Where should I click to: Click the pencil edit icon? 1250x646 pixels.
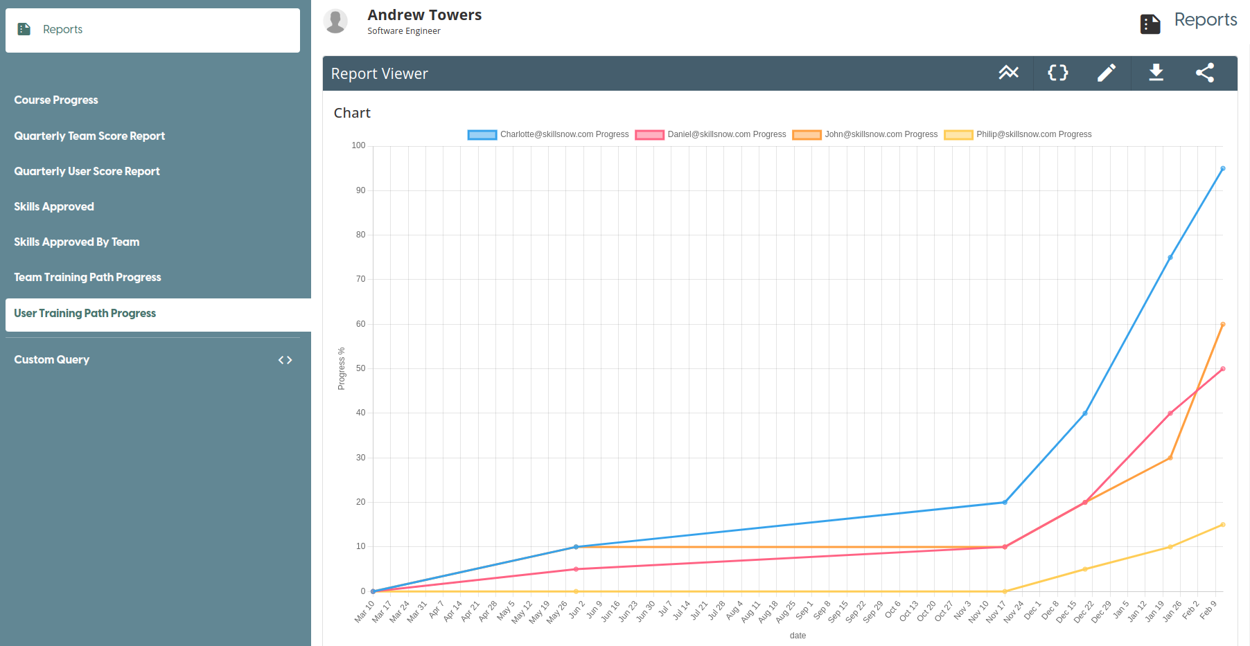[1107, 73]
